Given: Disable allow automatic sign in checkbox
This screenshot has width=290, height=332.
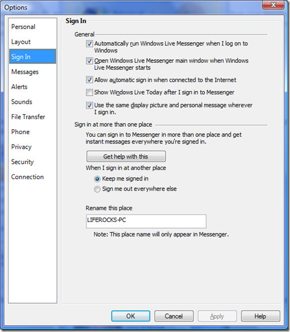Looking at the screenshot, I should point(89,80).
